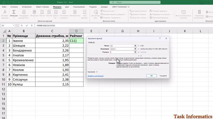Open the help on this function link
Image resolution: width=213 pixels, height=119 pixels.
pyautogui.click(x=96, y=76)
